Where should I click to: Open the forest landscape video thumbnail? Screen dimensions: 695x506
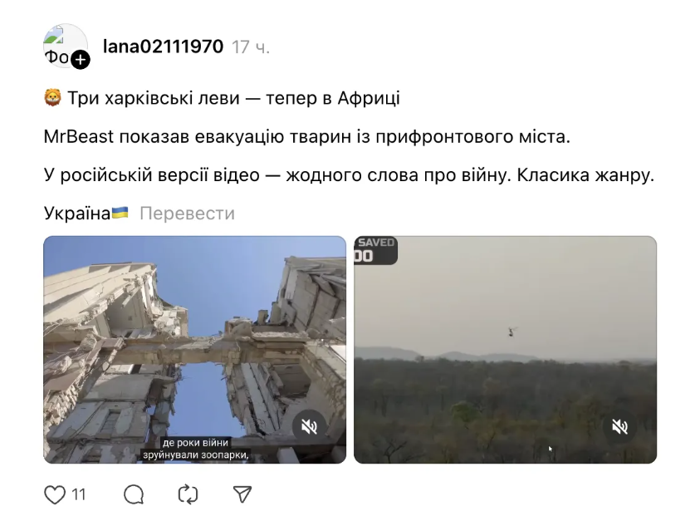tap(506, 350)
